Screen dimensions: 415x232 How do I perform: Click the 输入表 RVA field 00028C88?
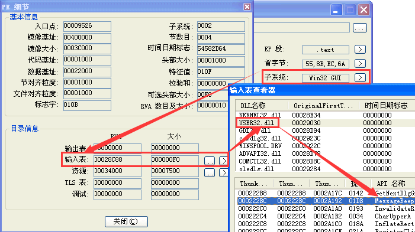(117, 160)
